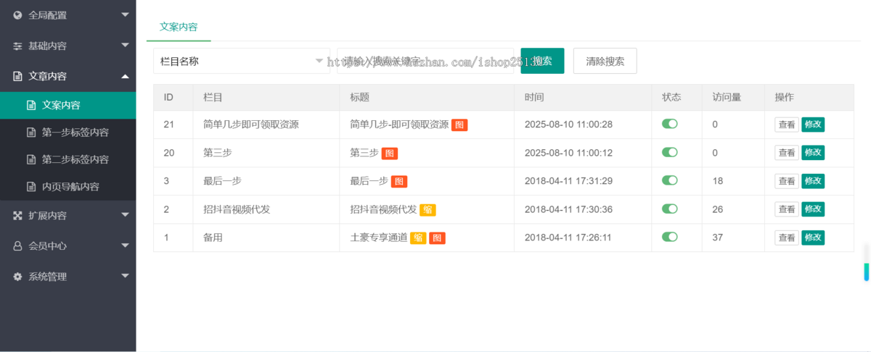This screenshot has width=871, height=352.
Task: Click the 土豪专享通道 title text
Action: (x=379, y=238)
